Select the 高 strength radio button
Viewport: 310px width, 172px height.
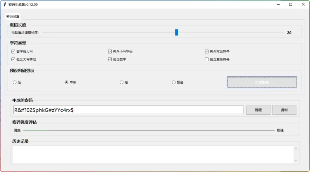(122, 82)
